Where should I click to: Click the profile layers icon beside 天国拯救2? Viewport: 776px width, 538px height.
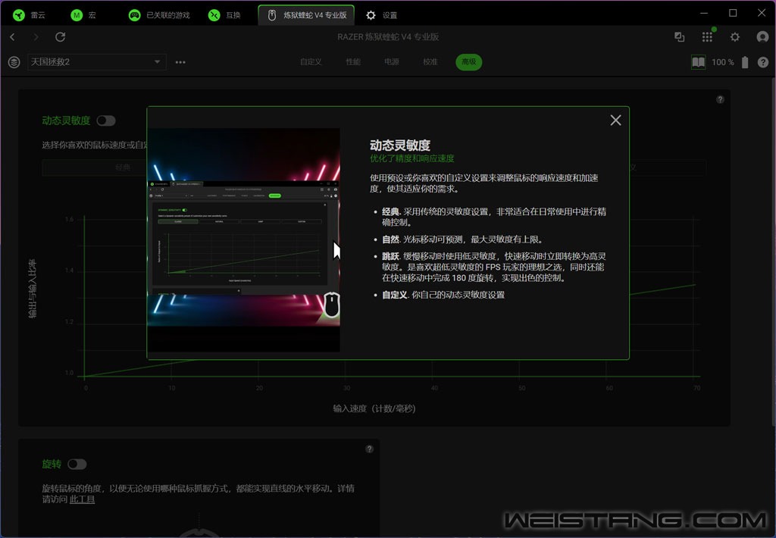coord(14,62)
